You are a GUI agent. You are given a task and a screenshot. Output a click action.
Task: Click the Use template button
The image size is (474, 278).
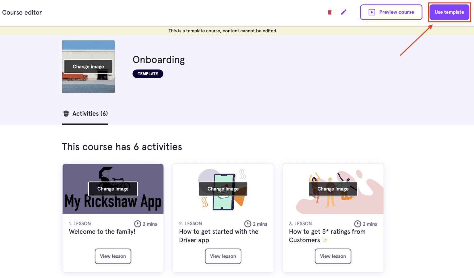coord(449,12)
